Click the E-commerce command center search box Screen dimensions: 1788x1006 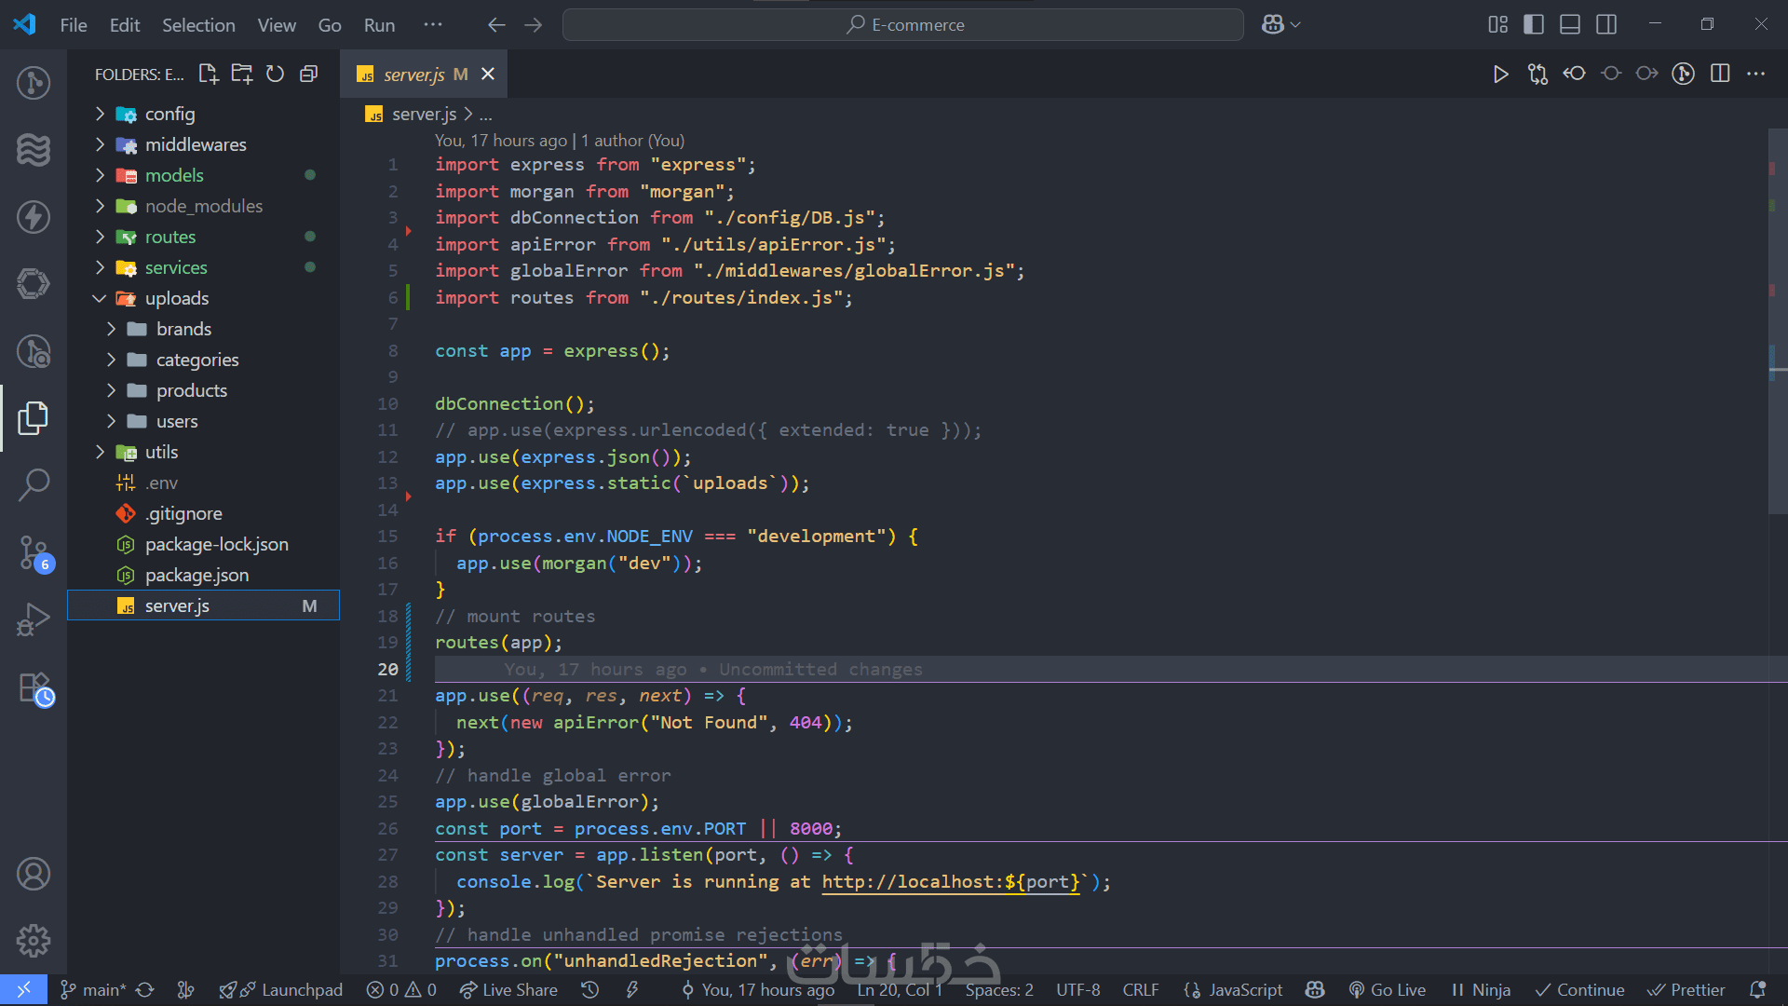(903, 25)
